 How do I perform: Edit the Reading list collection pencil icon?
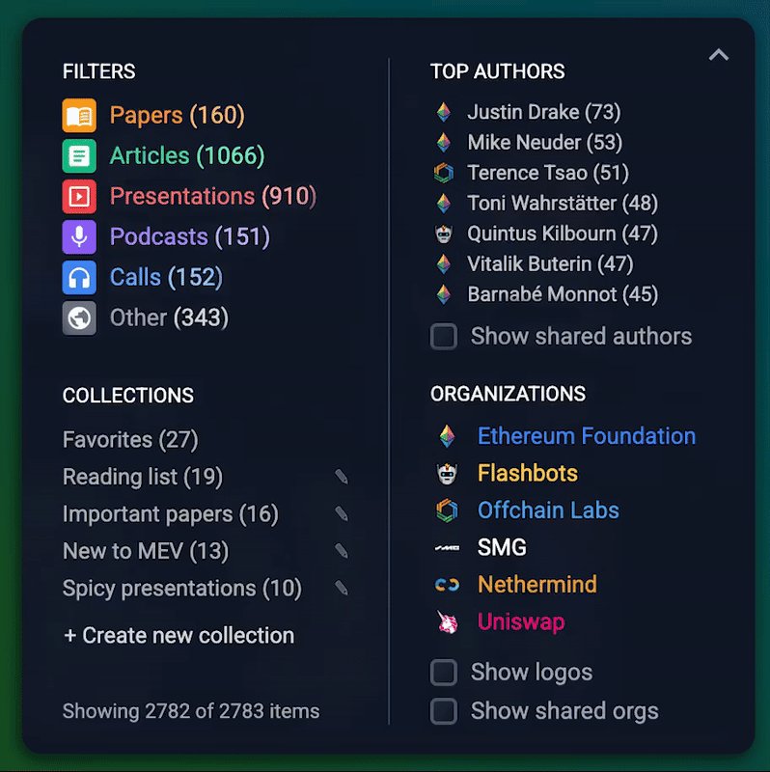tap(342, 477)
